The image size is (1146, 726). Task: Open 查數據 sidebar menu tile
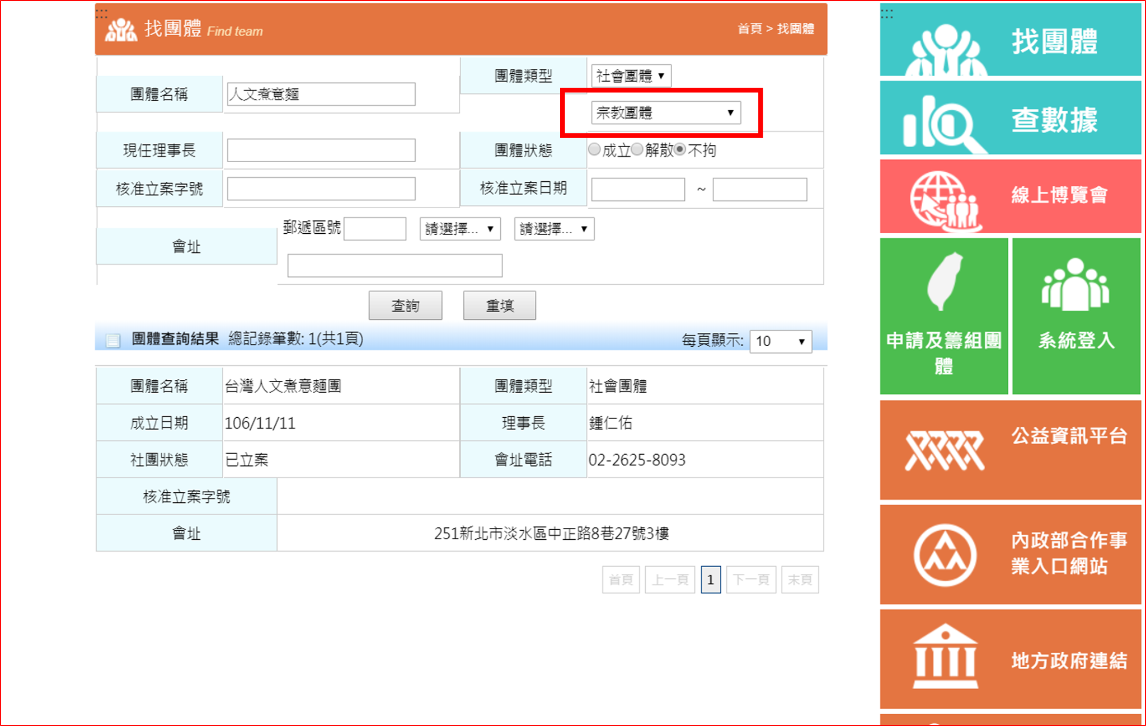click(1011, 117)
